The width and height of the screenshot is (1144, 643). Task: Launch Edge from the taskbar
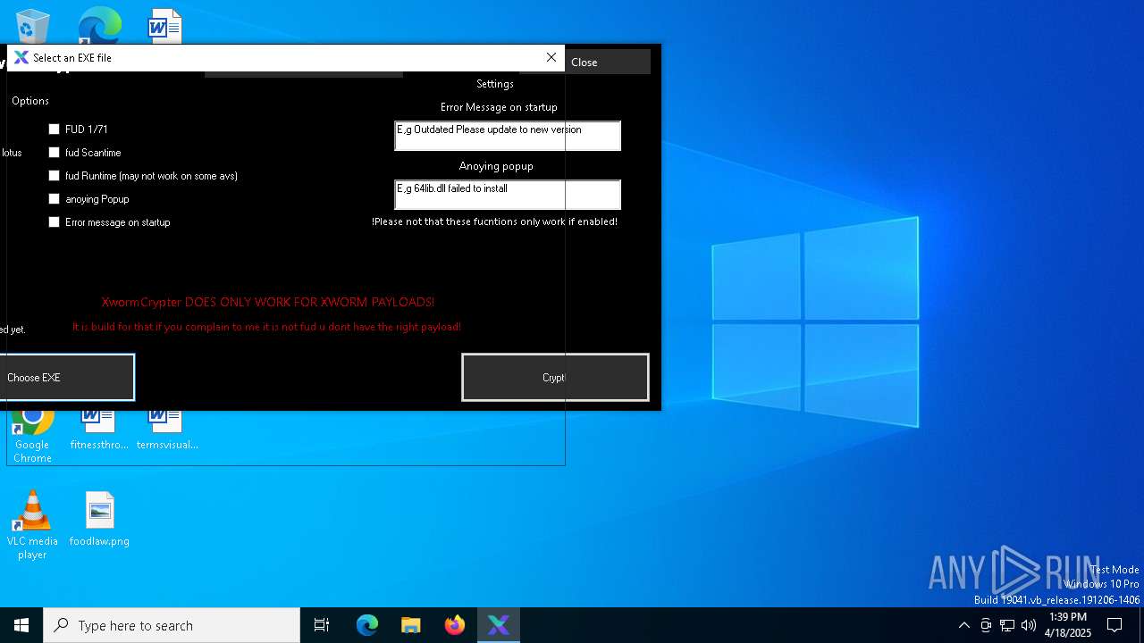tap(367, 625)
